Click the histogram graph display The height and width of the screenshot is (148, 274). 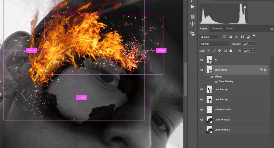pyautogui.click(x=223, y=14)
